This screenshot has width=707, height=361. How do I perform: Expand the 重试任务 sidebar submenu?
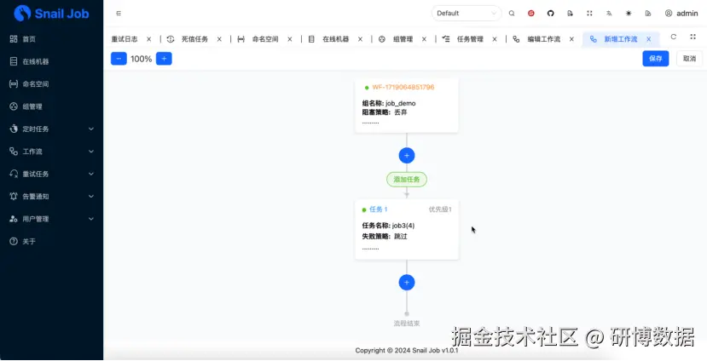coord(51,175)
